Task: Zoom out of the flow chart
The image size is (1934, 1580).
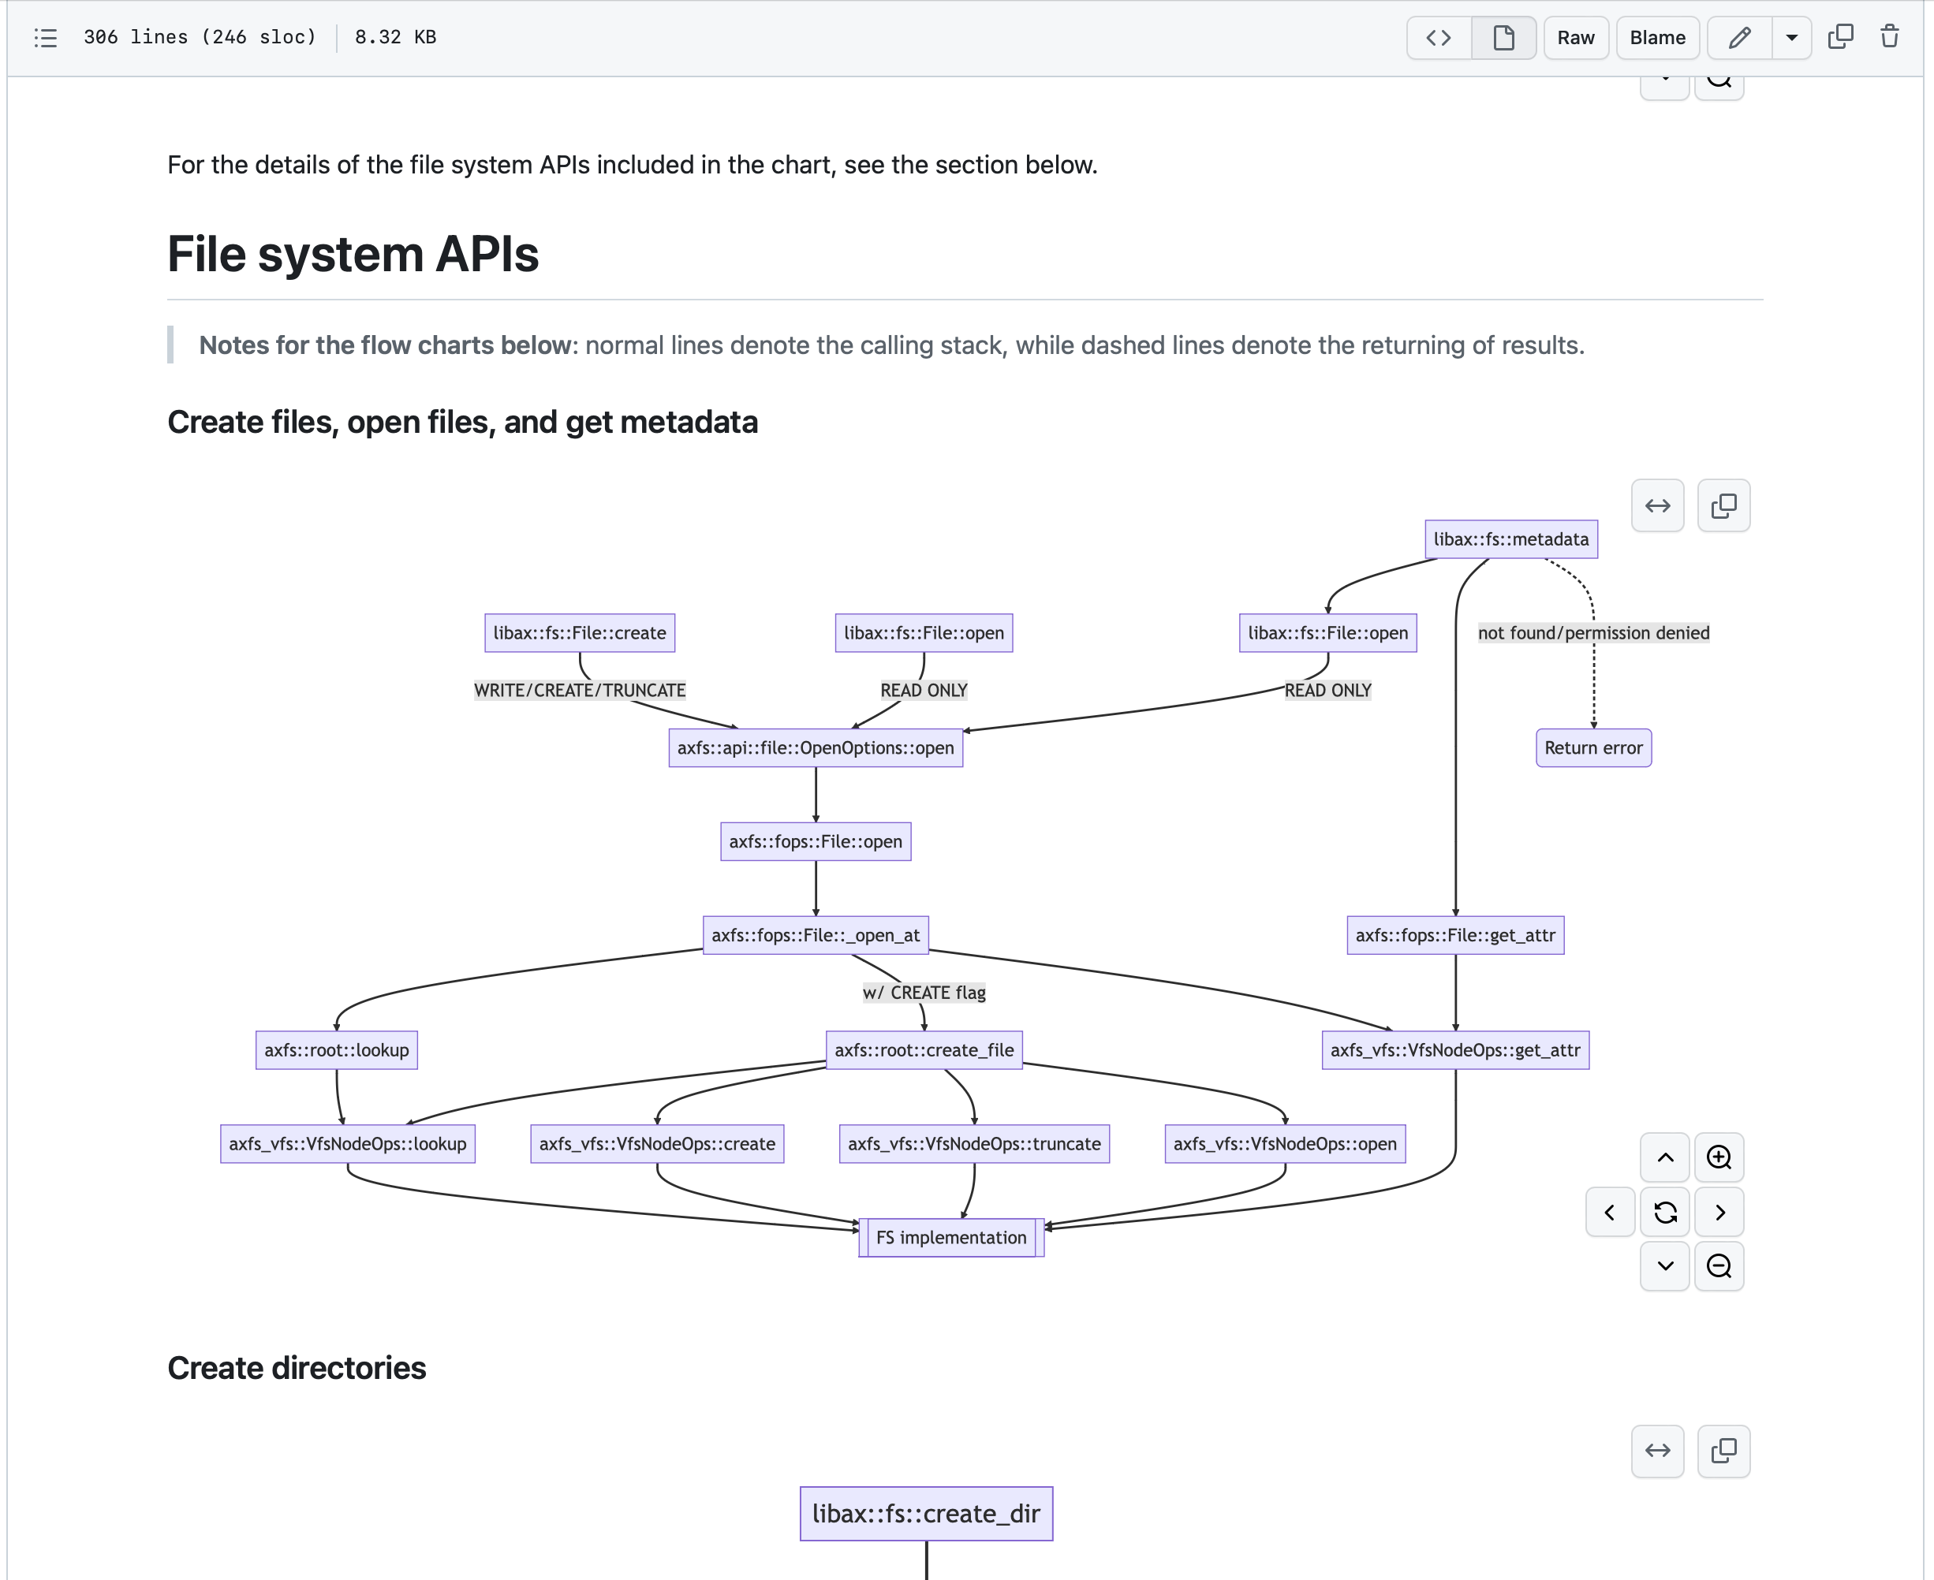Action: pos(1718,1265)
